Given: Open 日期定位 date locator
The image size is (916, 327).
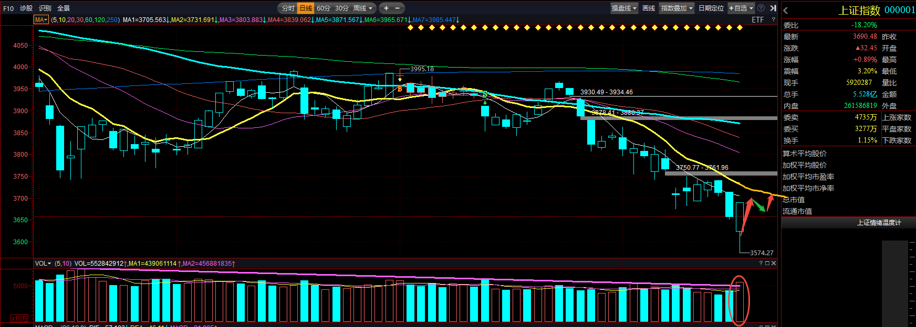Looking at the screenshot, I should tap(711, 8).
